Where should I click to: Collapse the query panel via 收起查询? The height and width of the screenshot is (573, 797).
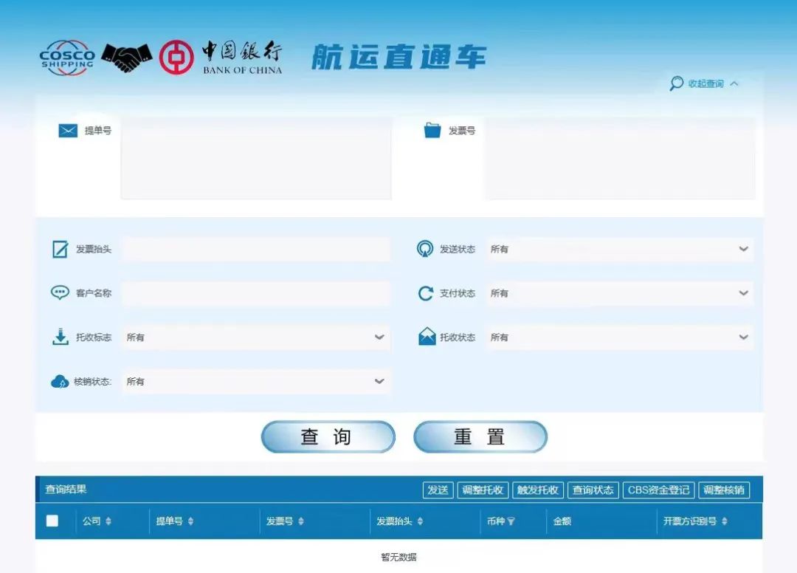pos(705,84)
